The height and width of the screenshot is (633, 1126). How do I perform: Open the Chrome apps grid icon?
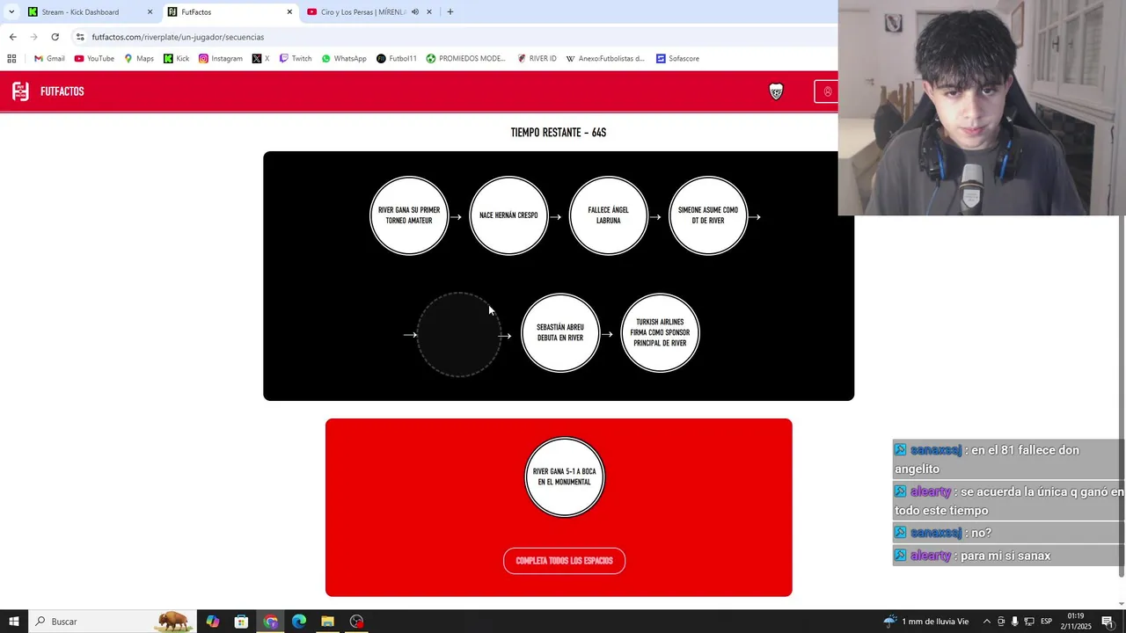point(11,59)
